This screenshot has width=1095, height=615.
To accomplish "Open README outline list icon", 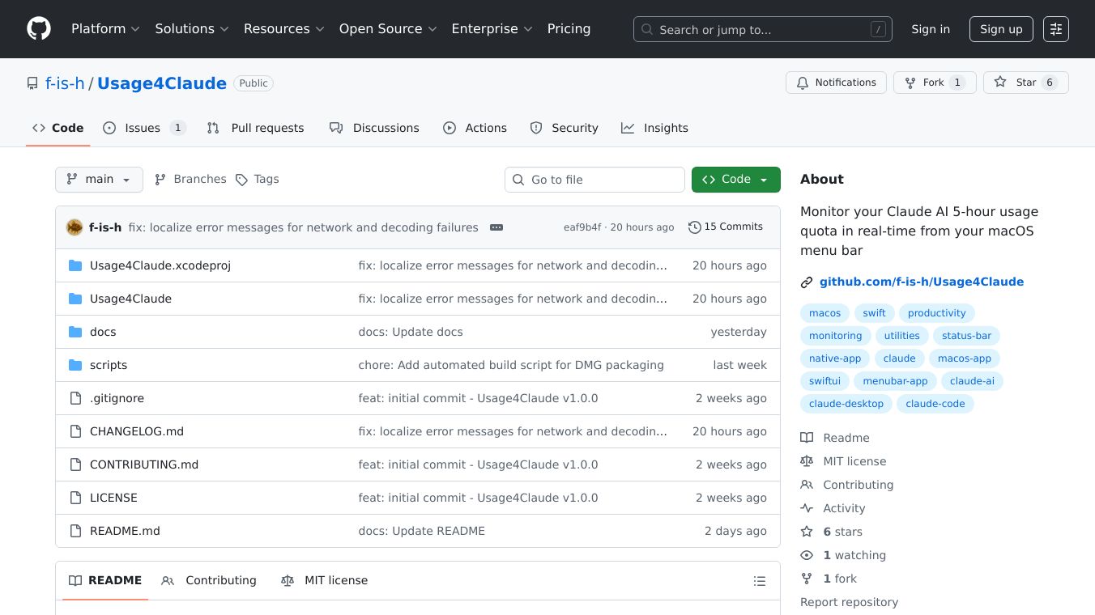I will [x=759, y=581].
